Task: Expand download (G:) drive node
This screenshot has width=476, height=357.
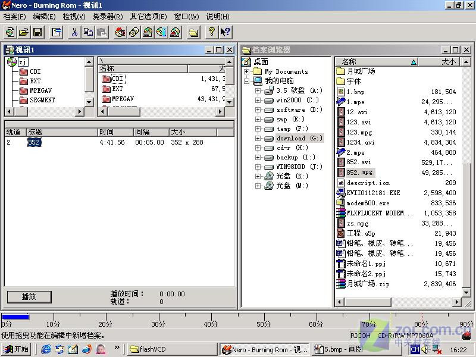Action: click(258, 138)
